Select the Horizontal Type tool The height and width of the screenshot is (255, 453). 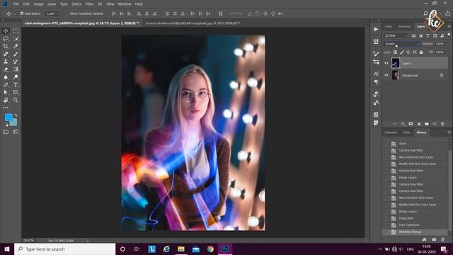point(16,85)
